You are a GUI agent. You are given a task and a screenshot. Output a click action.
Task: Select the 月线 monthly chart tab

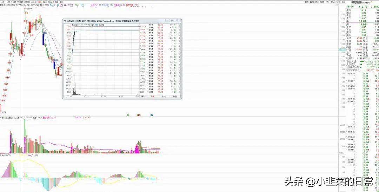coord(50,2)
